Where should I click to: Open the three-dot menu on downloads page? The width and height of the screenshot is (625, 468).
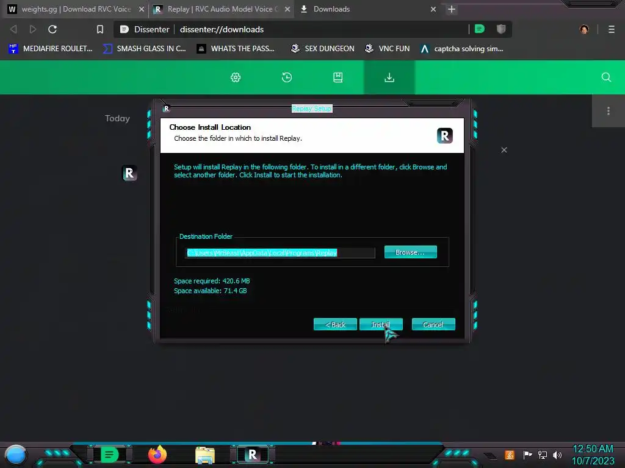pyautogui.click(x=609, y=111)
